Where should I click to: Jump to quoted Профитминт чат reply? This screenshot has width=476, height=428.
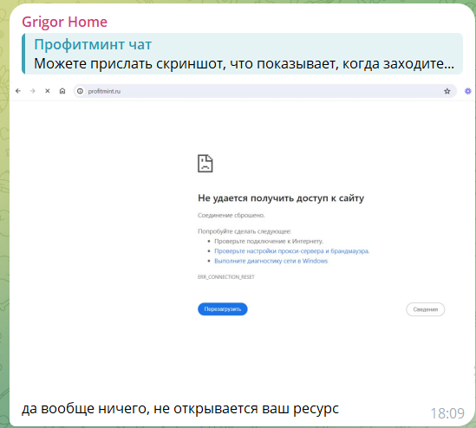tap(242, 54)
